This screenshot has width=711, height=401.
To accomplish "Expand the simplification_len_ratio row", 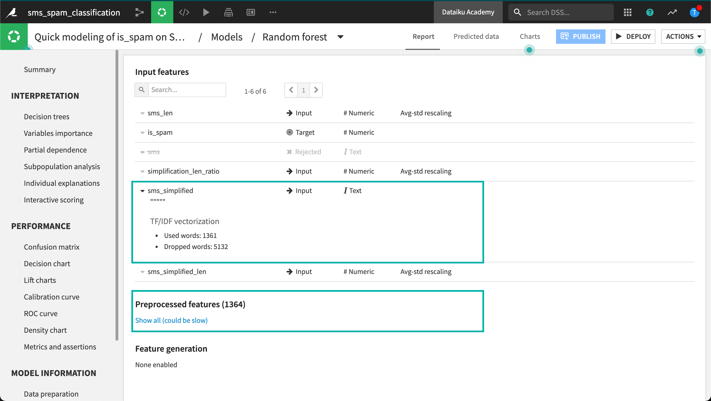I will point(142,171).
